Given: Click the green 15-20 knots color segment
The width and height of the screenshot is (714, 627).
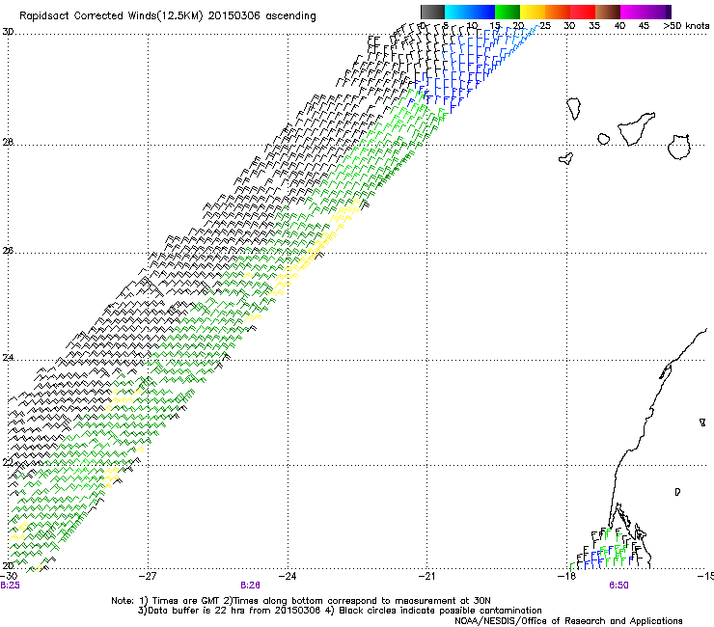Looking at the screenshot, I should pos(508,12).
